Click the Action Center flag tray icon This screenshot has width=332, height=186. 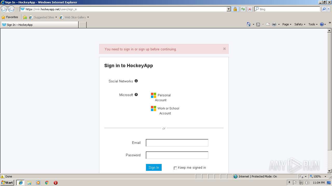tap(295, 183)
